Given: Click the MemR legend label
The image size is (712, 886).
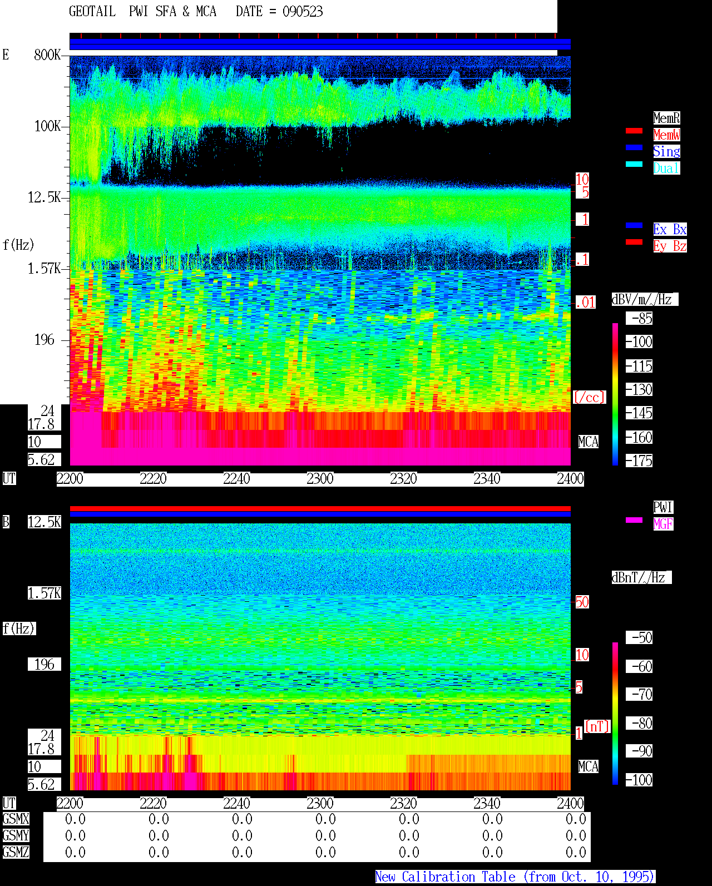Looking at the screenshot, I should (x=666, y=118).
